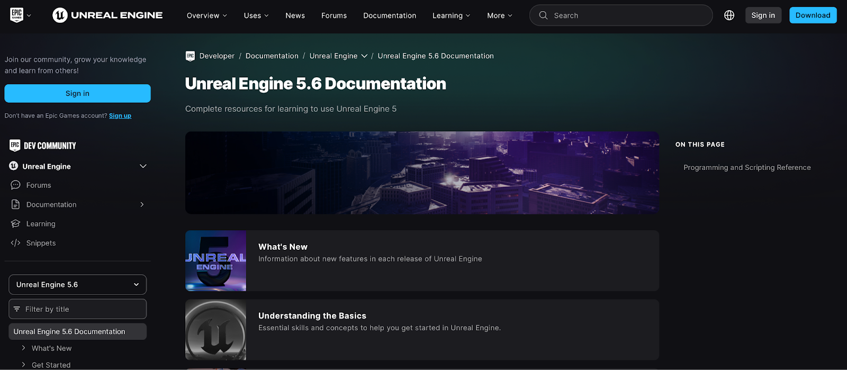Click the city skyline banner image
This screenshot has width=847, height=370.
click(x=422, y=173)
